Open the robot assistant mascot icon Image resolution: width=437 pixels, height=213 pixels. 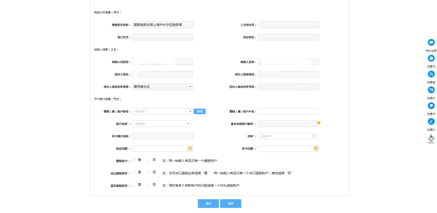coord(431,139)
